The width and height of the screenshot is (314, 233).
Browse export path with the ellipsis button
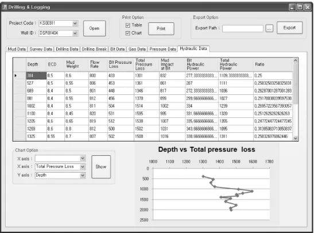click(269, 29)
